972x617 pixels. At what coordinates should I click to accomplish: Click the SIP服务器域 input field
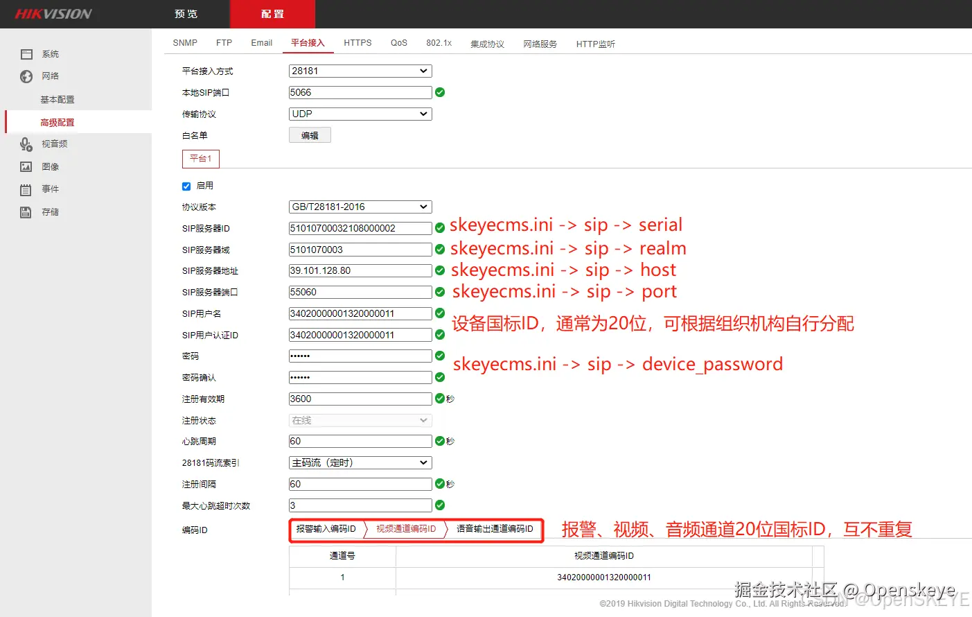coord(360,250)
